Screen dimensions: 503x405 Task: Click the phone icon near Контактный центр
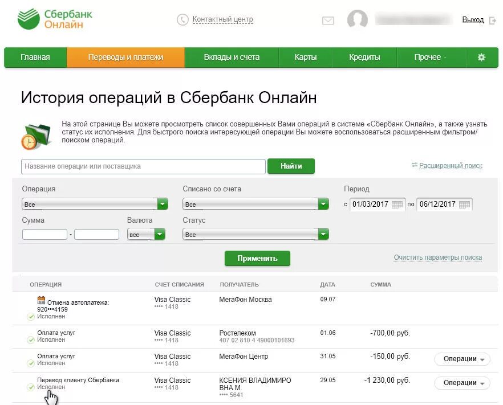pos(182,19)
